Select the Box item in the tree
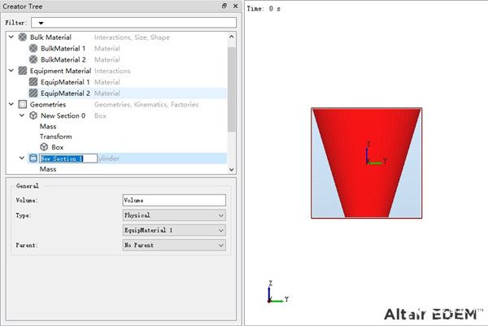This screenshot has height=326, width=488. 58,147
